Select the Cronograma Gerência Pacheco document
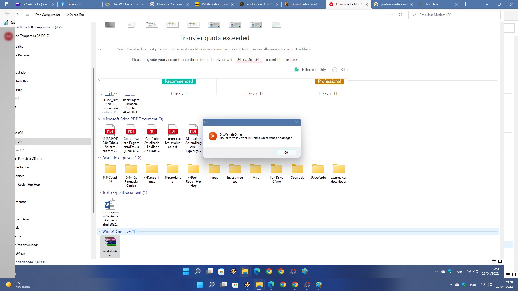 pyautogui.click(x=110, y=212)
